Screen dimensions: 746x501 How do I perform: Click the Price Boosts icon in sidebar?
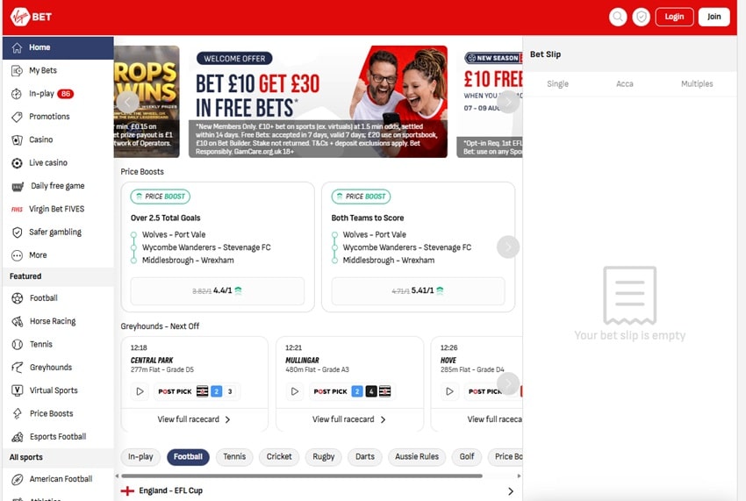(x=18, y=413)
